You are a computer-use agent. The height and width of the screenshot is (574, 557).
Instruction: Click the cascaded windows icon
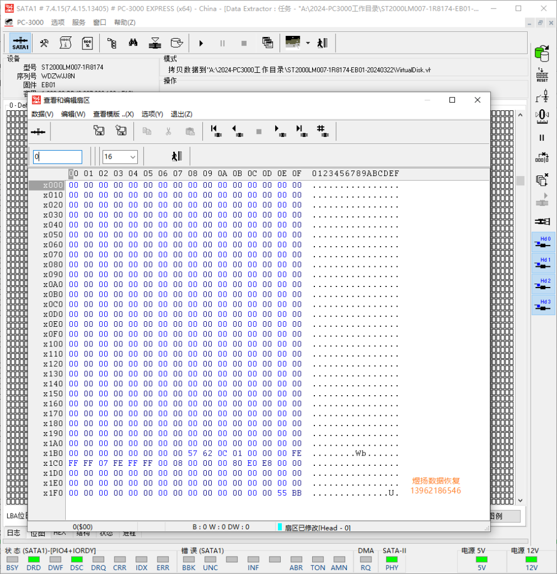[x=267, y=43]
